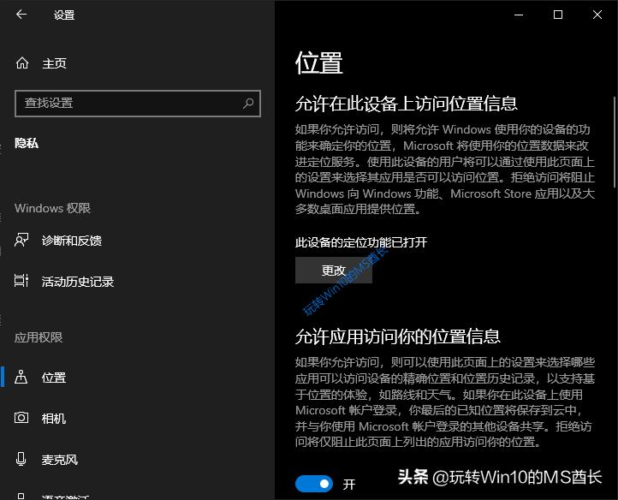This screenshot has width=618, height=500.
Task: Click the magnifier search icon
Action: click(248, 104)
